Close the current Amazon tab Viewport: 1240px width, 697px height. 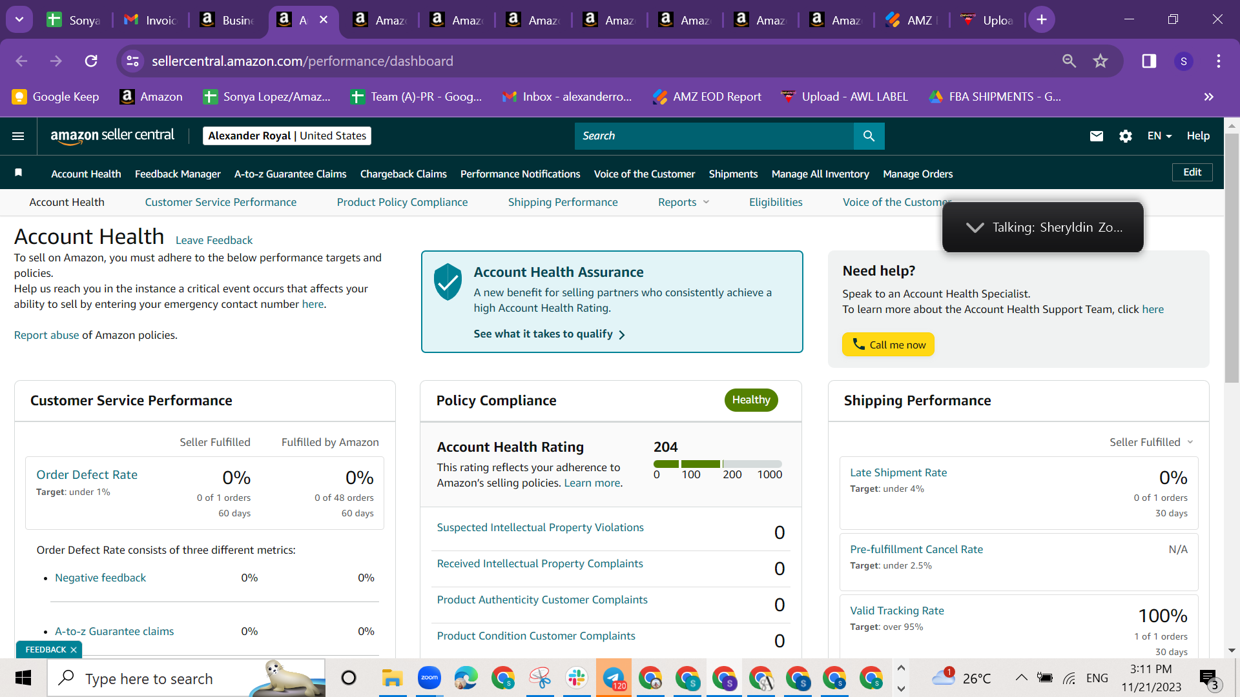(x=324, y=20)
